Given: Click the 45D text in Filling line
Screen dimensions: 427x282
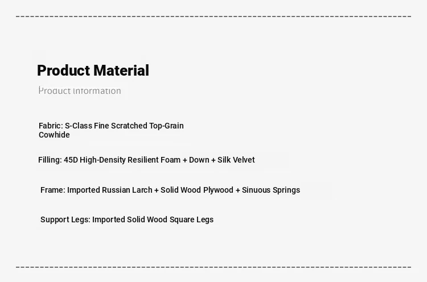Looking at the screenshot, I should point(71,160).
